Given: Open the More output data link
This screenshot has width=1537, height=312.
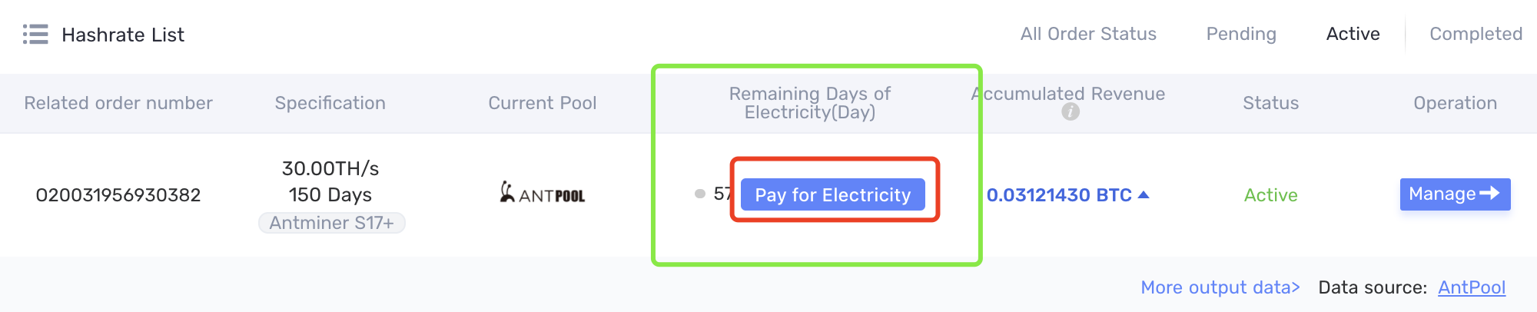Looking at the screenshot, I should pyautogui.click(x=1220, y=287).
